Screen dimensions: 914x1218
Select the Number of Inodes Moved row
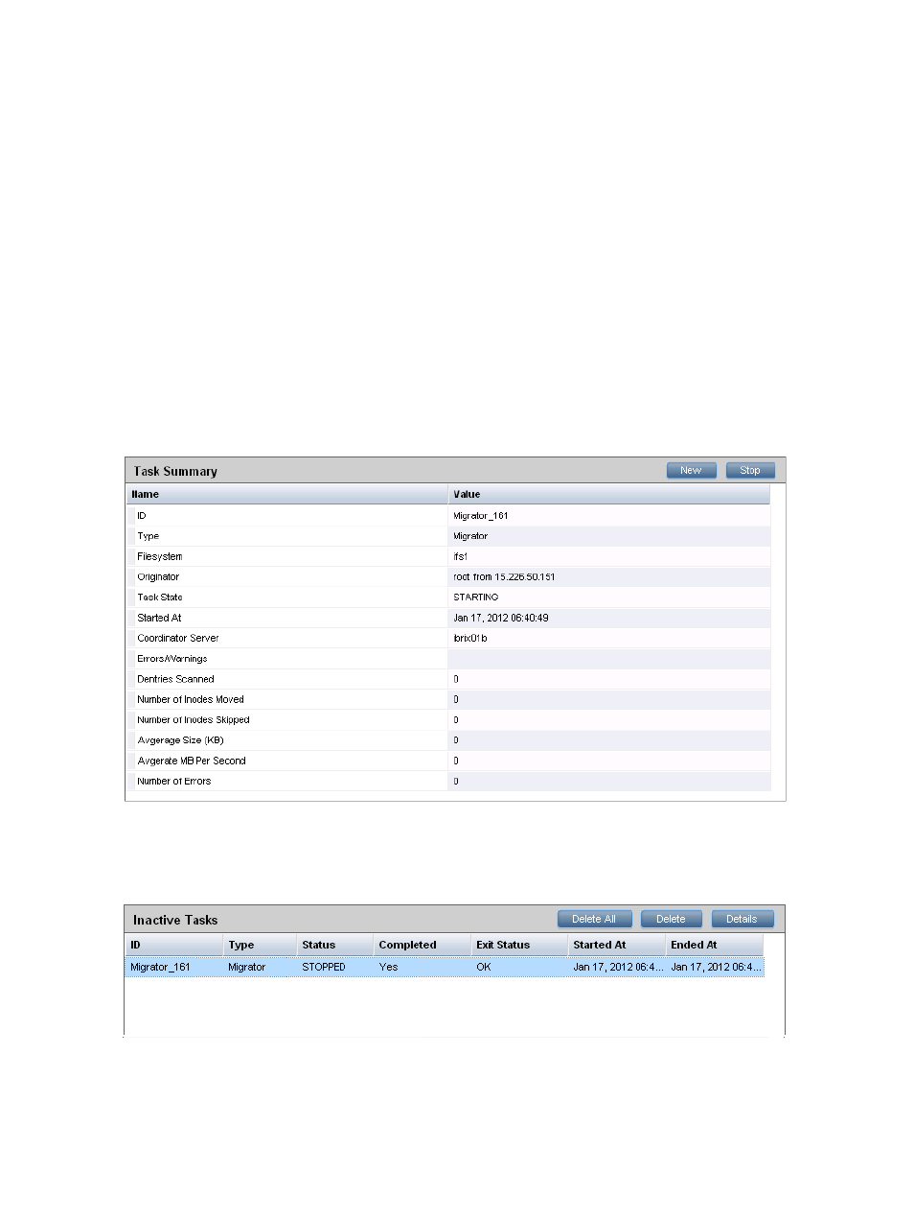[448, 699]
